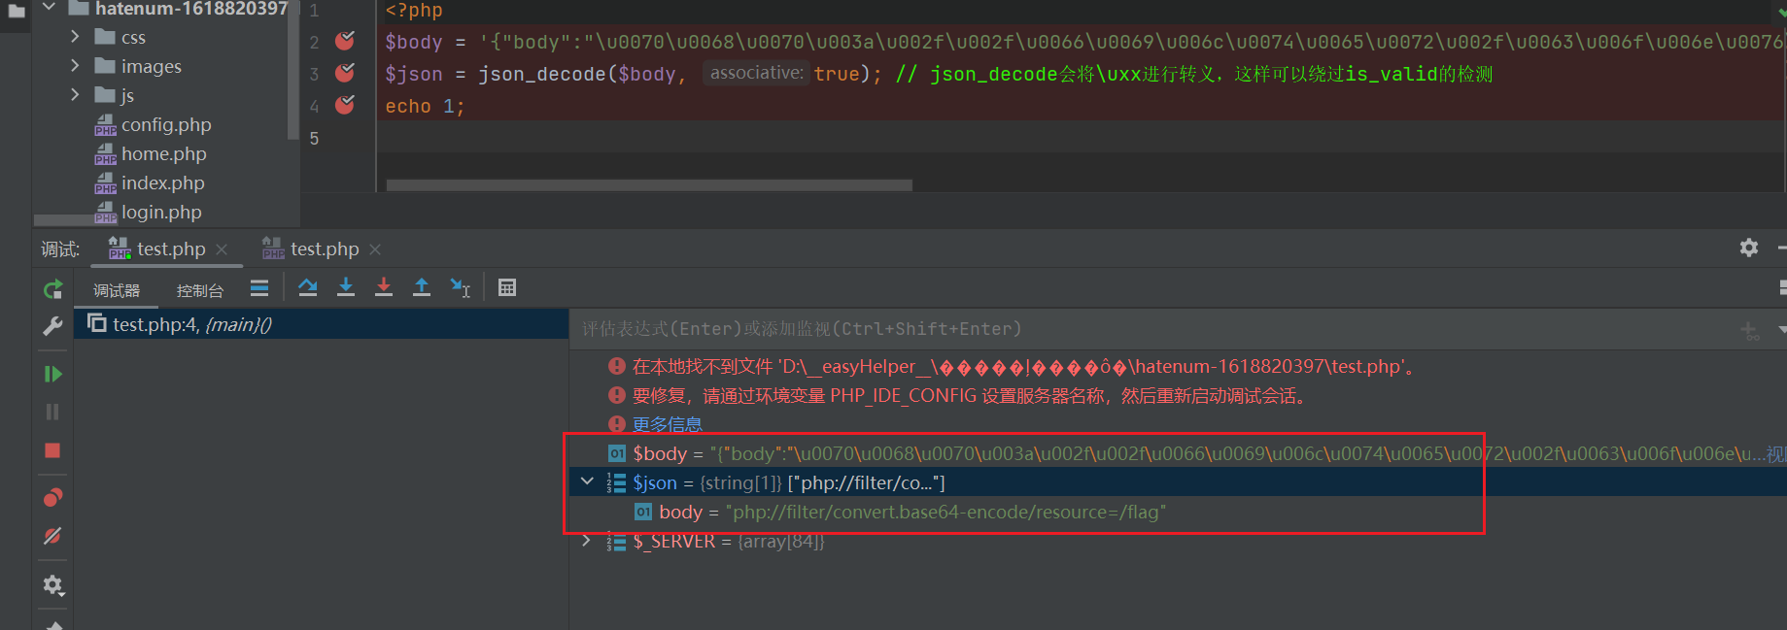Viewport: 1787px width, 630px height.
Task: Click line number 1 in the gutter
Action: 314,10
